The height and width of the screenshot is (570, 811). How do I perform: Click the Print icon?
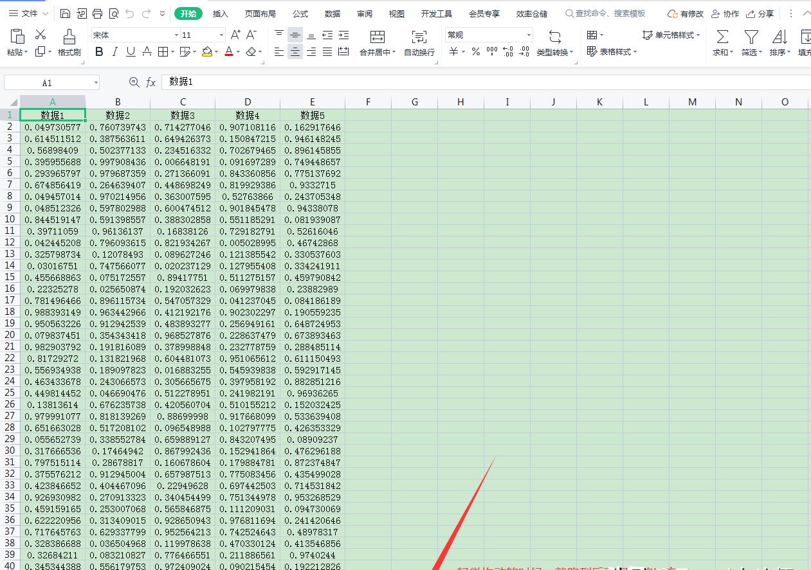click(x=97, y=13)
